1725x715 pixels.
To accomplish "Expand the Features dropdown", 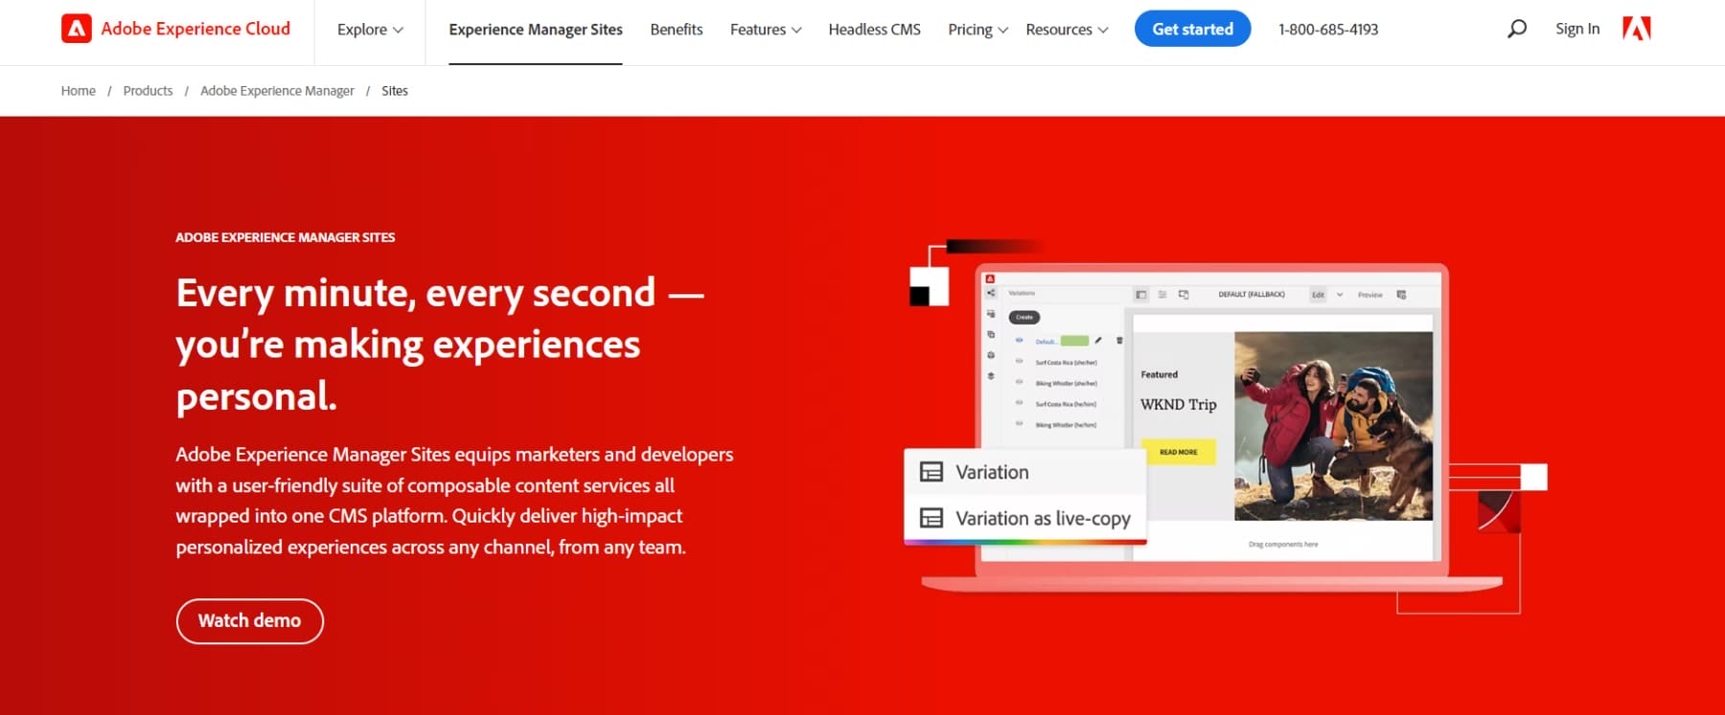I will (x=766, y=30).
